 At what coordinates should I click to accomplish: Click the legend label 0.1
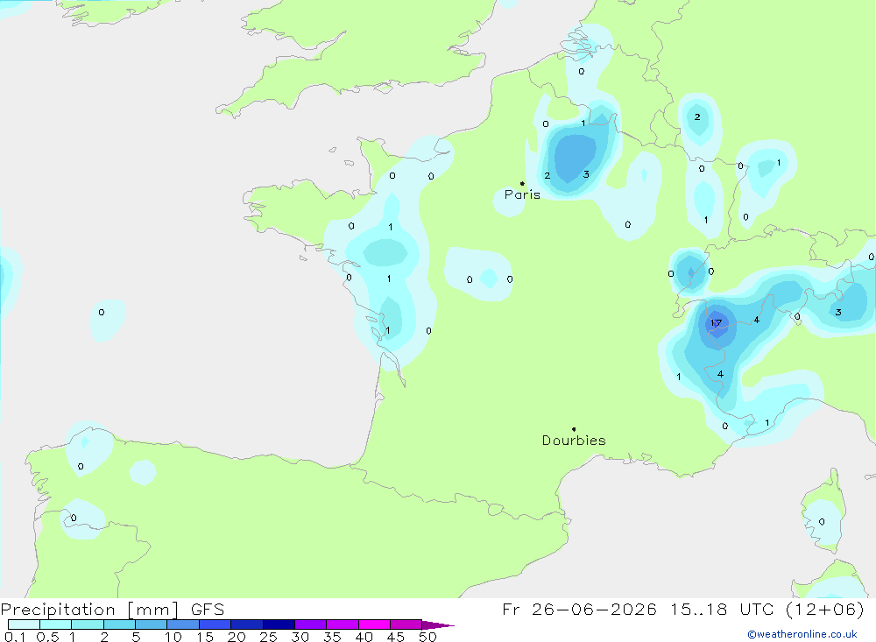(x=15, y=637)
